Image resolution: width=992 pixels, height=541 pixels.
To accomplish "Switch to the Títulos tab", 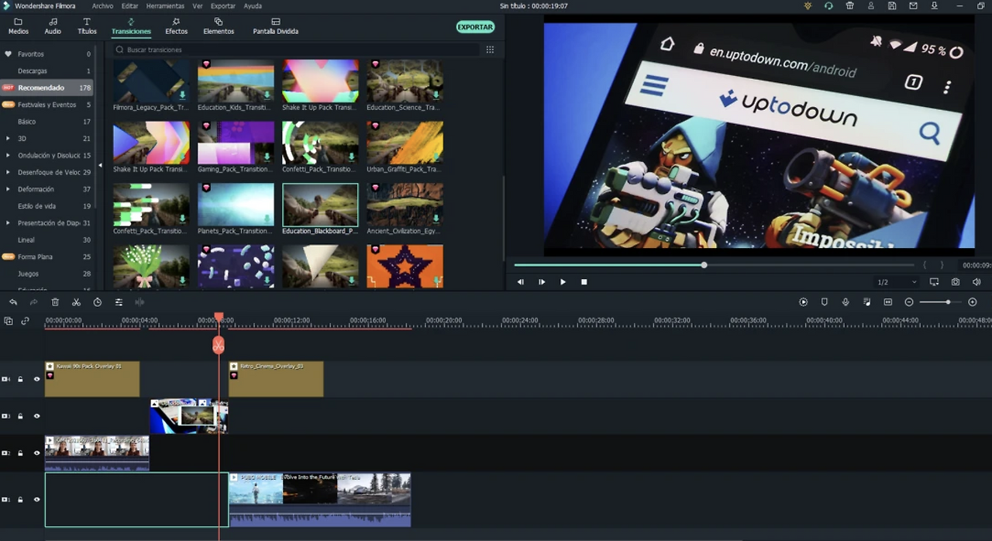I will click(87, 26).
